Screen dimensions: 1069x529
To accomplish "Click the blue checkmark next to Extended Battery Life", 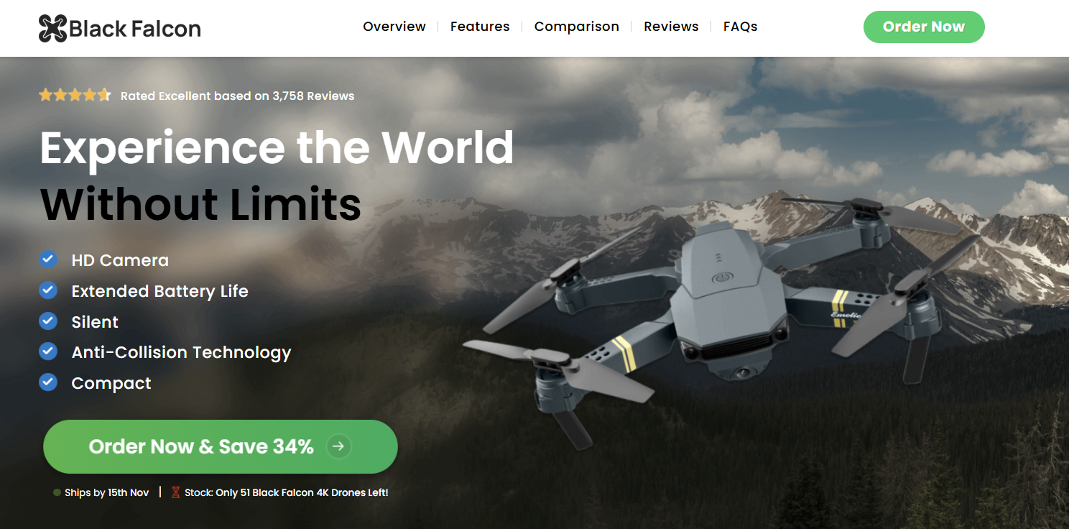I will point(48,290).
